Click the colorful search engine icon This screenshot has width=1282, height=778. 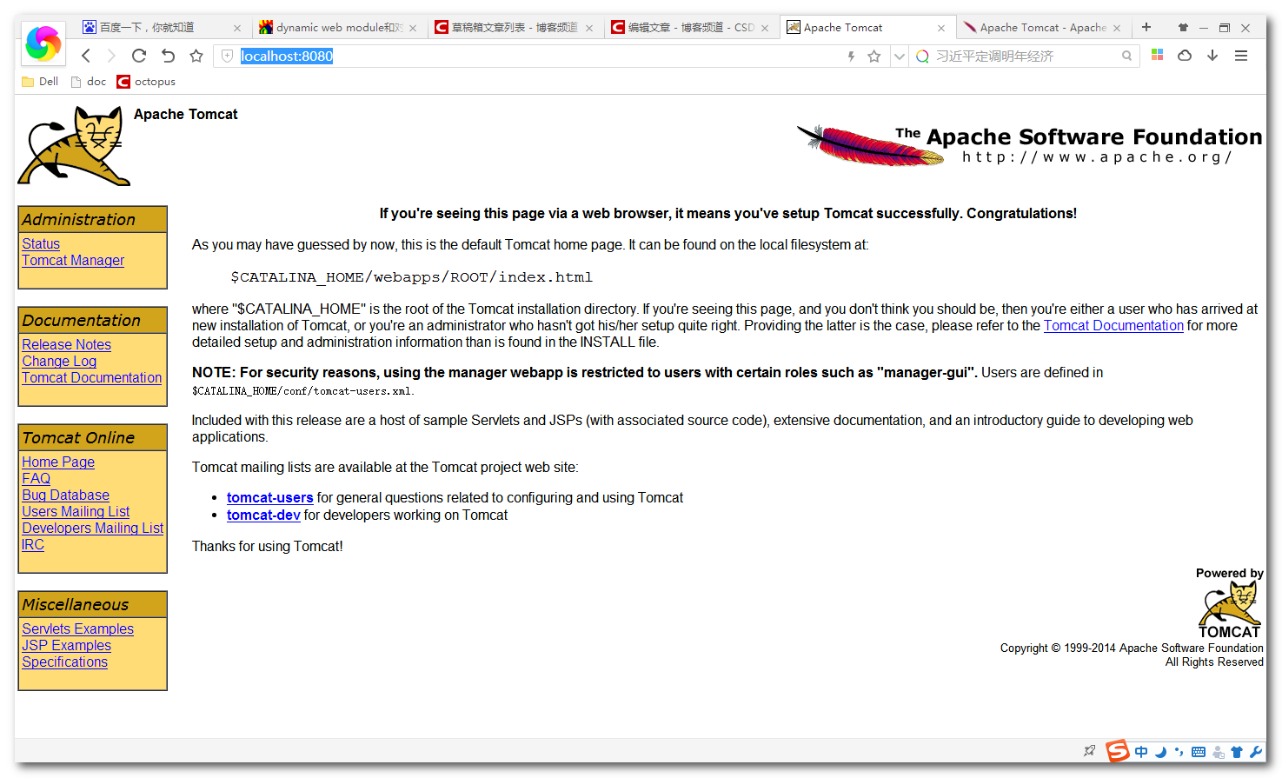pos(922,56)
